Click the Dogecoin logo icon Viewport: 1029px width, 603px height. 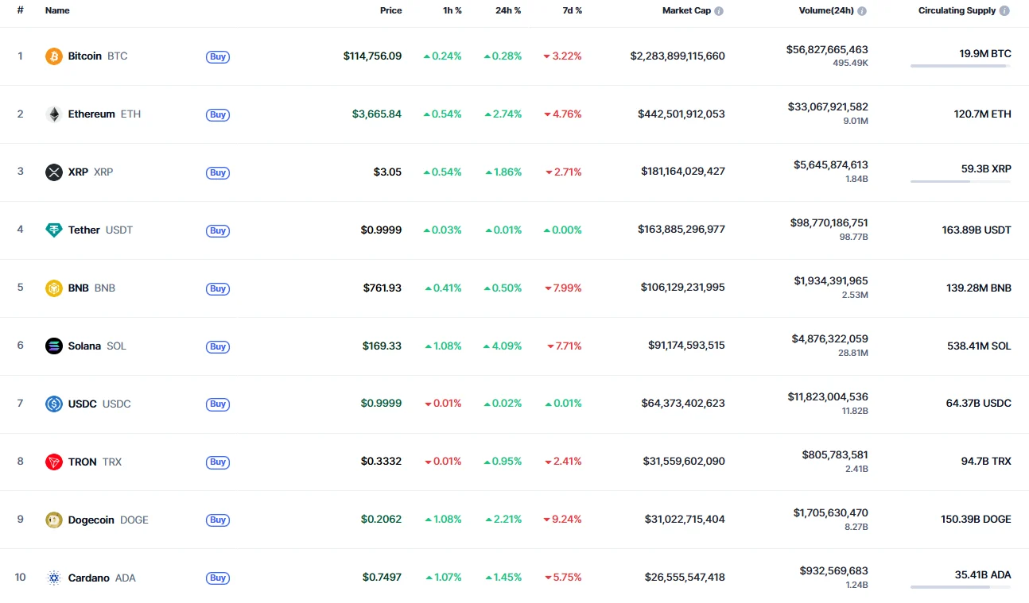54,520
